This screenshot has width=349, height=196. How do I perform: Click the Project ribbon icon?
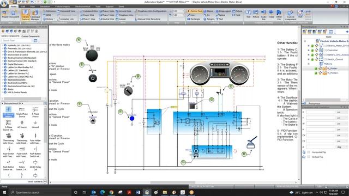pyautogui.click(x=5, y=14)
